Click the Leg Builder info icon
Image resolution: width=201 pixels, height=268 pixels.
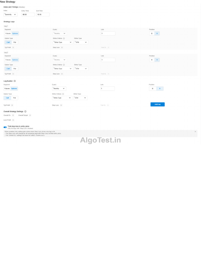pos(15,81)
